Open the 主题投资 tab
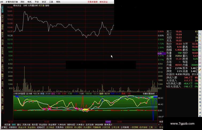The width and height of the screenshot is (202, 130). coord(69,127)
